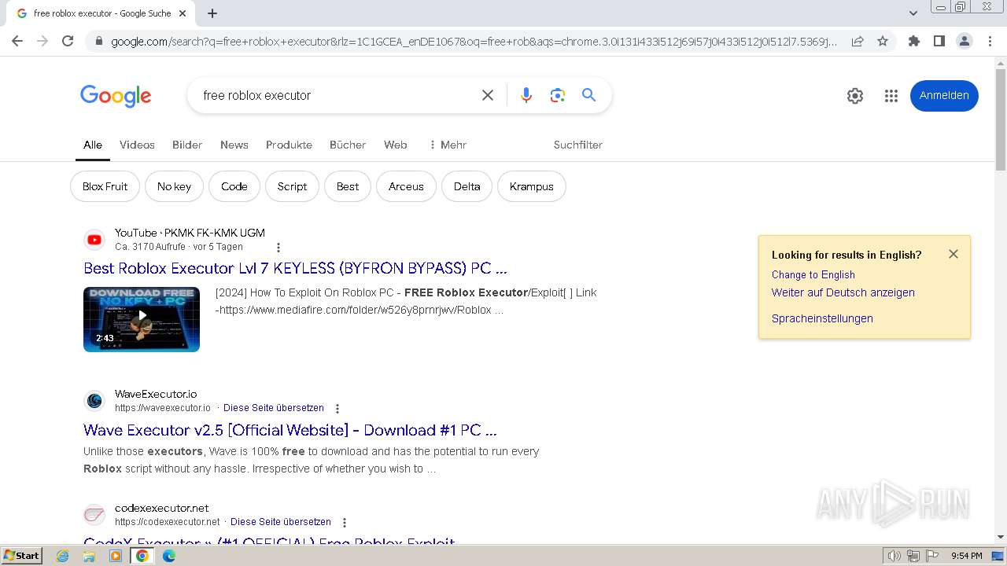Select the Script chip
The height and width of the screenshot is (566, 1007).
pyautogui.click(x=292, y=186)
